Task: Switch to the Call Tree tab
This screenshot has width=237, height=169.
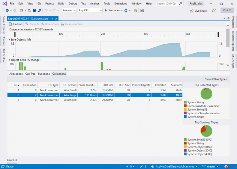Action: 30,74
